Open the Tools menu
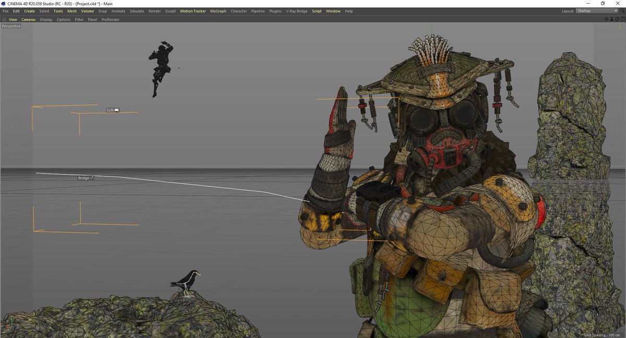This screenshot has width=626, height=338. pos(58,11)
